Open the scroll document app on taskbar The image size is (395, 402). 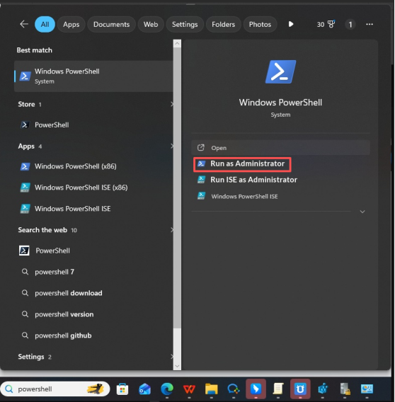pyautogui.click(x=278, y=389)
